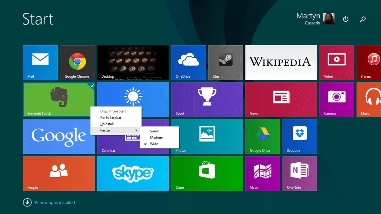This screenshot has width=381, height=214.
Task: Open the Maps tile
Action: (x=263, y=174)
